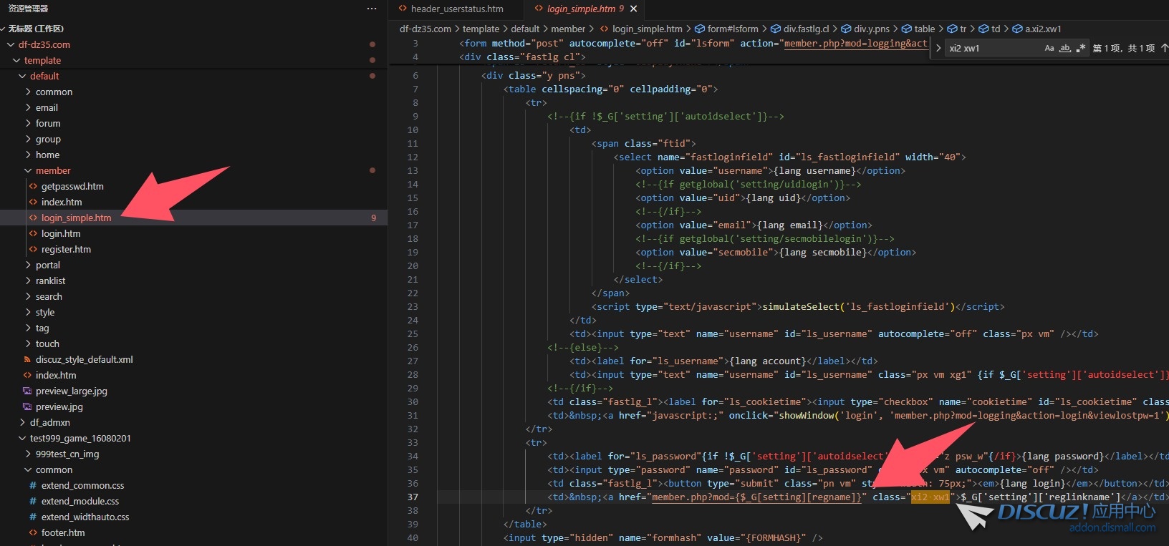This screenshot has width=1169, height=546.
Task: Open register.htm from the file tree
Action: coord(66,249)
